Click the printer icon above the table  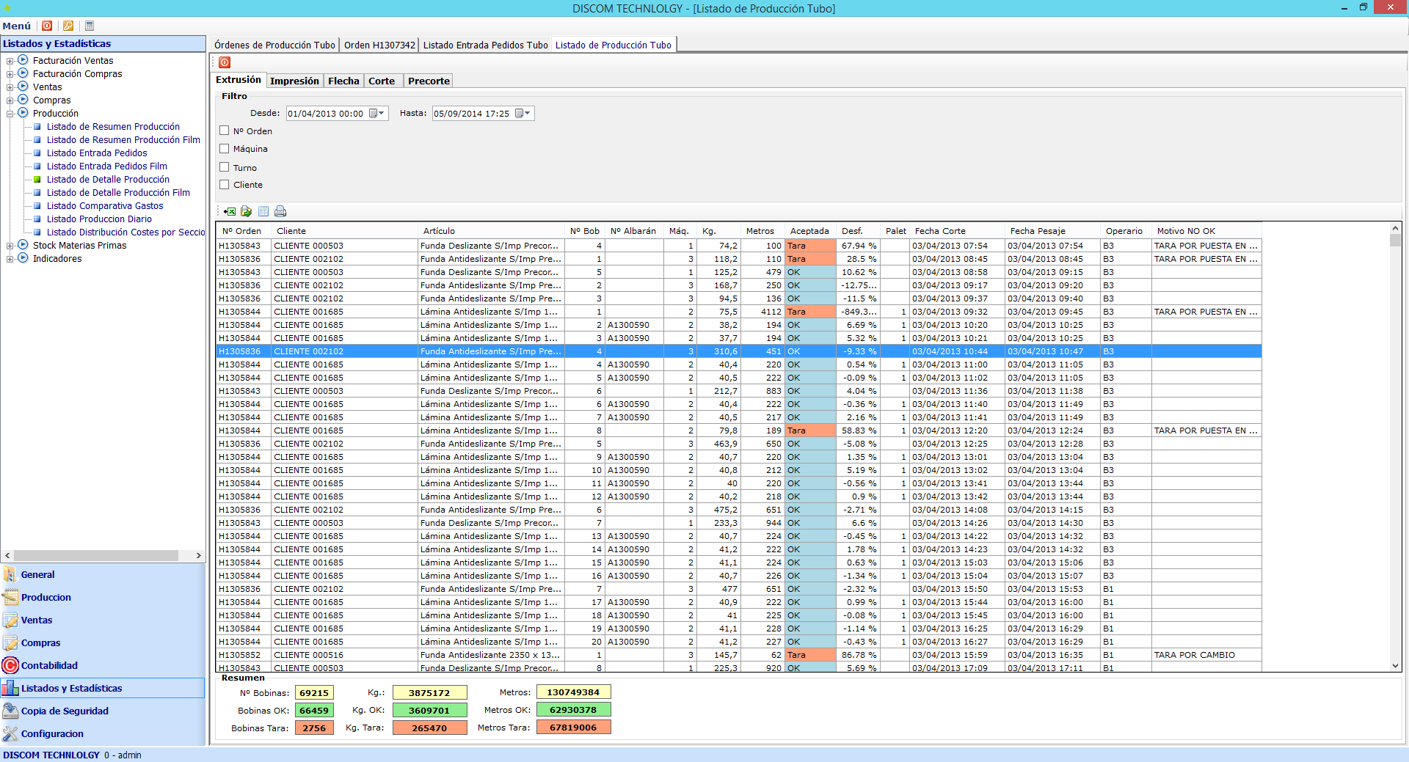(280, 212)
